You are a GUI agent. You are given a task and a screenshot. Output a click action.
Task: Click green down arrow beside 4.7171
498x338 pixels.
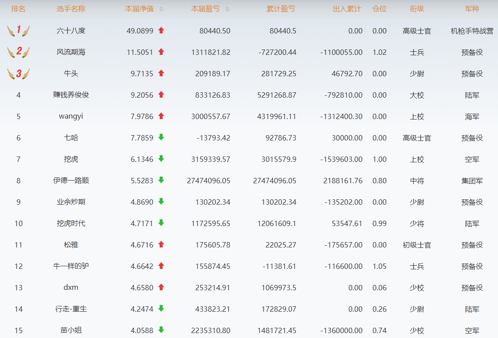coord(161,223)
